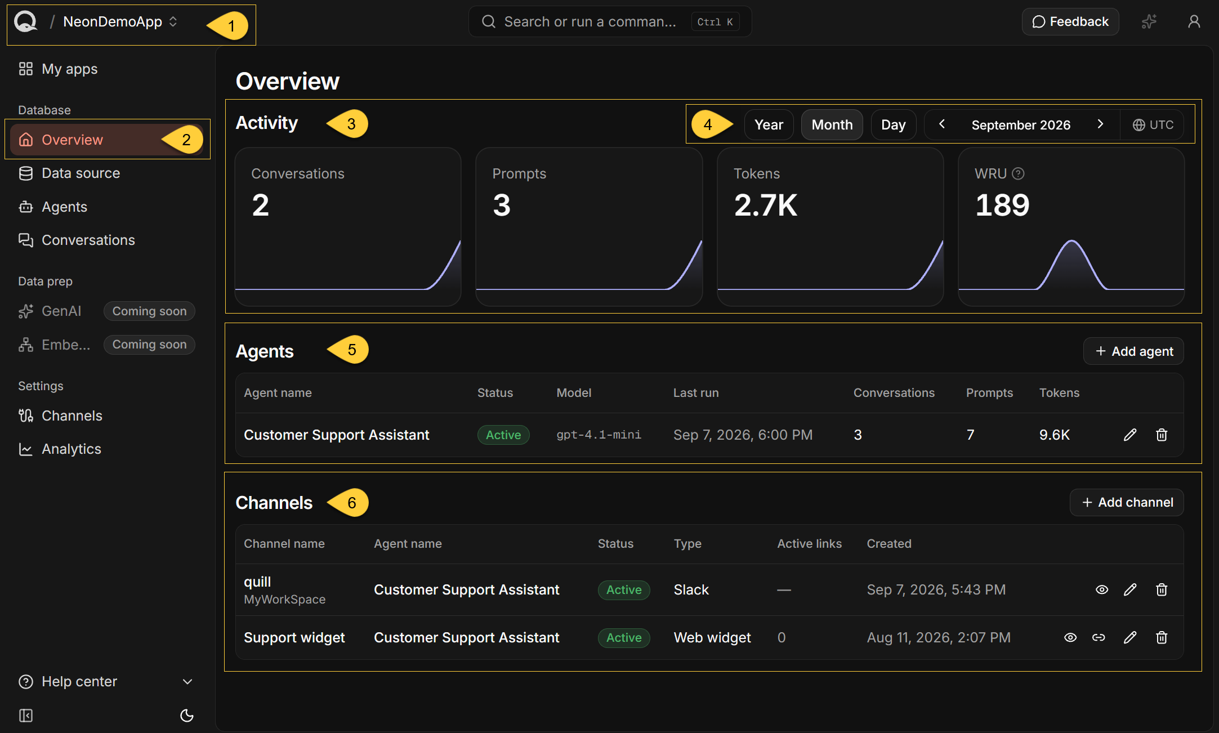The width and height of the screenshot is (1219, 733).
Task: Click the Conversations activity card
Action: pos(348,227)
